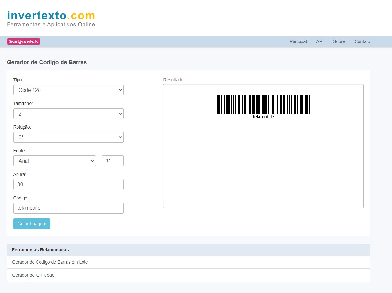This screenshot has width=392, height=293.
Task: Click the invertexto.com logo
Action: click(51, 15)
